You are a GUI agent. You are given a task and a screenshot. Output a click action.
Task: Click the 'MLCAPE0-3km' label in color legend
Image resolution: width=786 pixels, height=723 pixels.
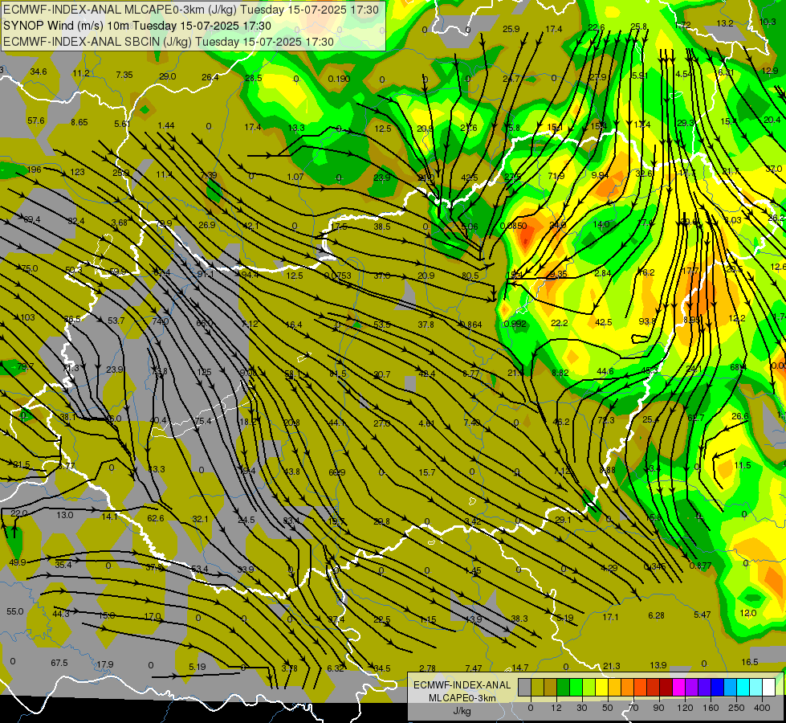click(462, 698)
